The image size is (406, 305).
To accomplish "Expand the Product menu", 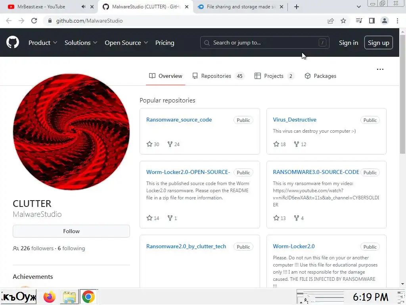I will [x=43, y=43].
